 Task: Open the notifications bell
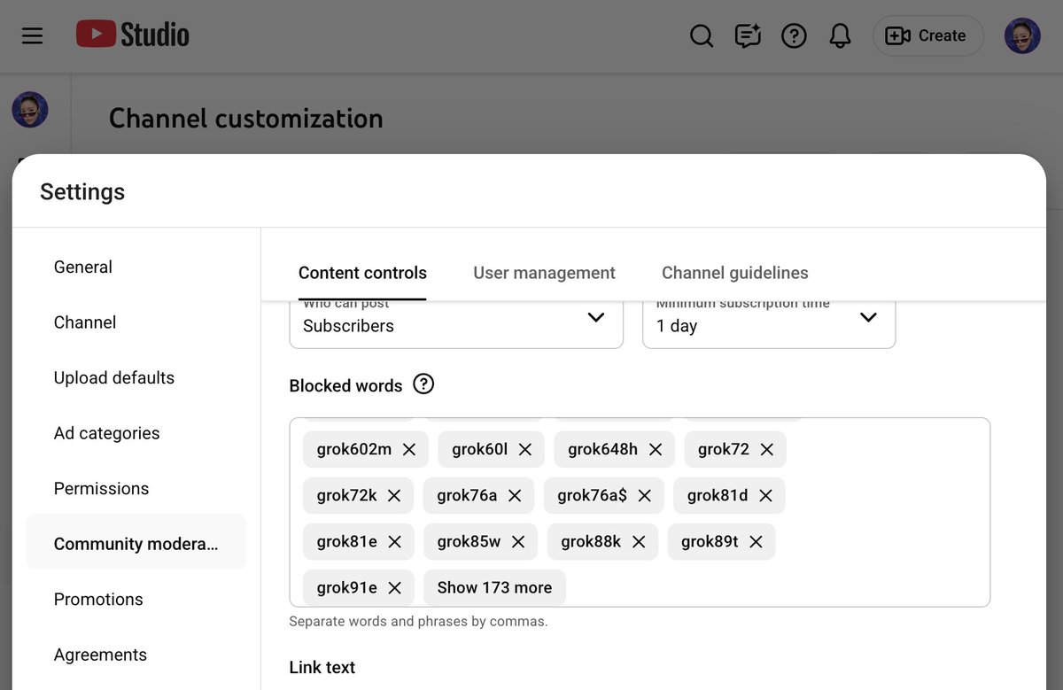pos(840,36)
